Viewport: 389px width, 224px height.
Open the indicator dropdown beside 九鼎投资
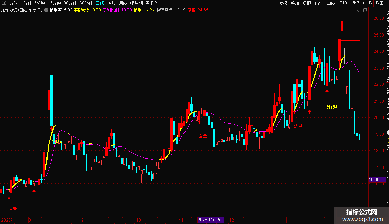(x=46, y=10)
